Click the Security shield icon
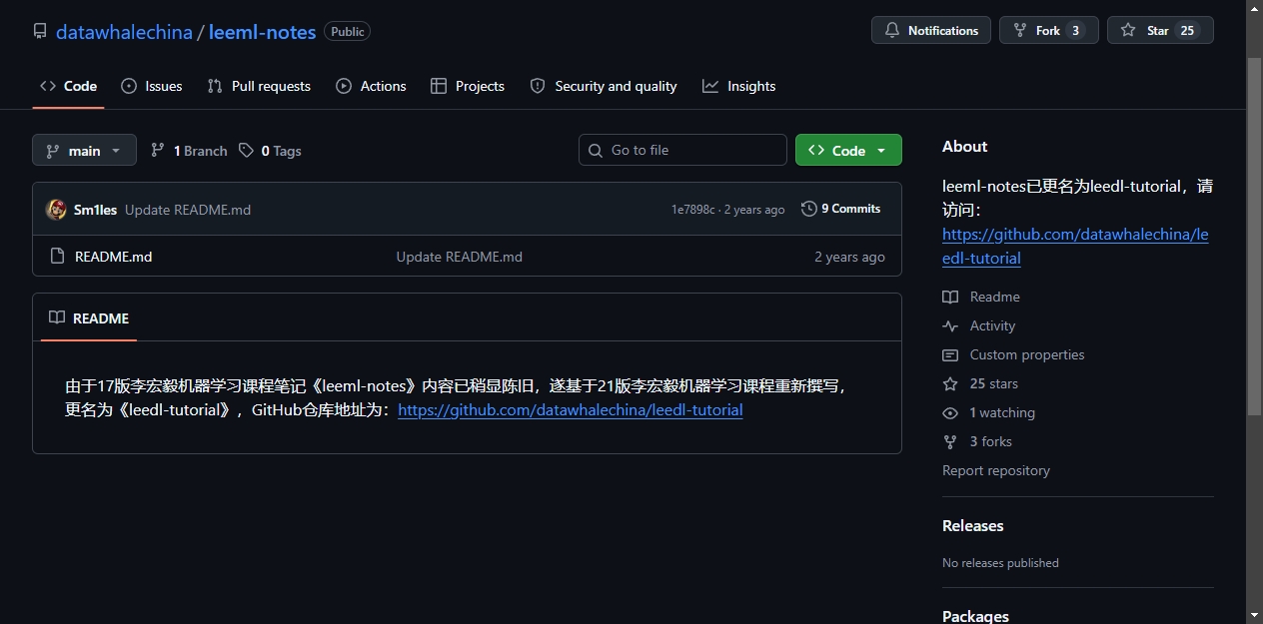Viewport: 1263px width, 624px height. [538, 86]
